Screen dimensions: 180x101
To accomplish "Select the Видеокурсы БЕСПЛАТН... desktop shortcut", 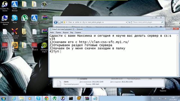I will coord(34,20).
